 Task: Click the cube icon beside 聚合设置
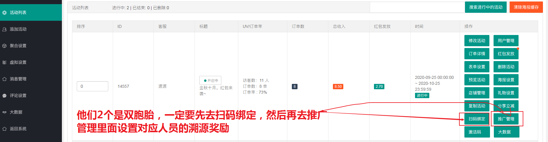point(4,46)
